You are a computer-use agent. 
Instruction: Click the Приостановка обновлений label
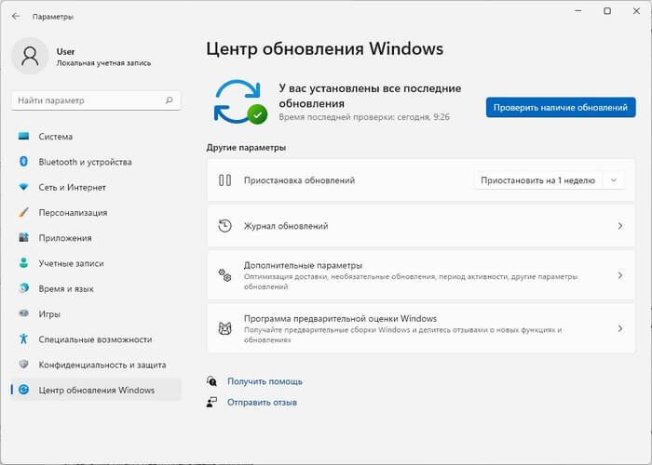tap(299, 180)
